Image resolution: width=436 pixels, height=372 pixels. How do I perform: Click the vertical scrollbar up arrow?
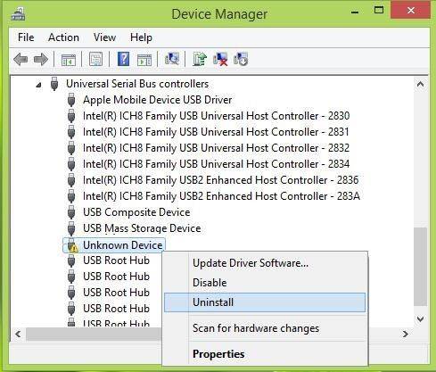[420, 84]
